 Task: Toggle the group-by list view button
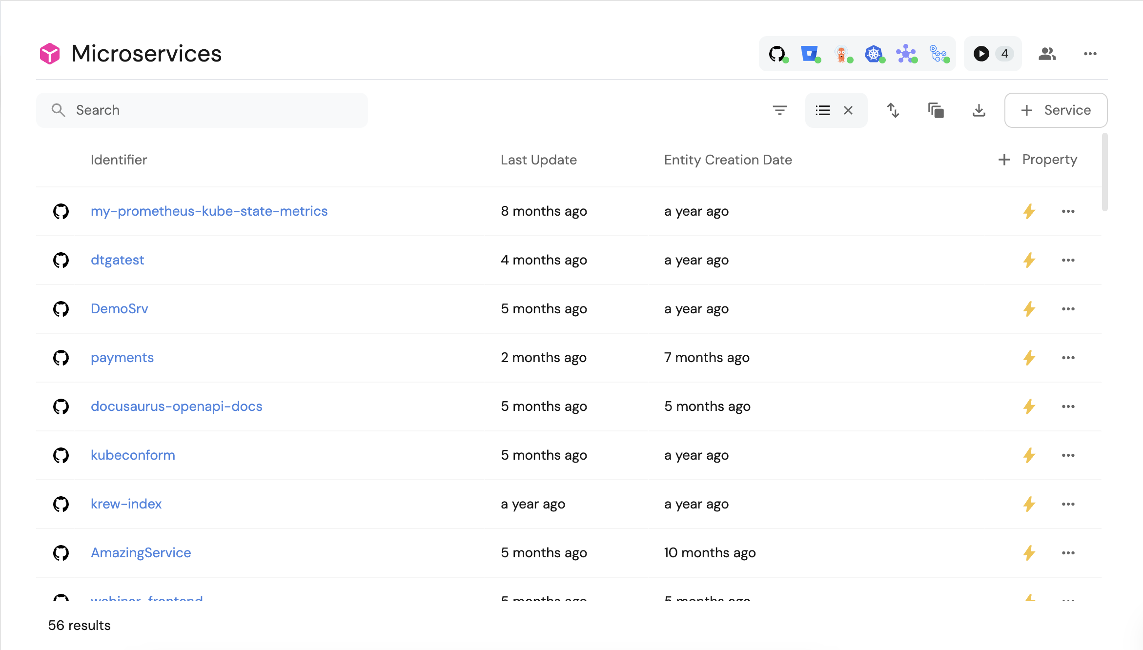click(823, 110)
